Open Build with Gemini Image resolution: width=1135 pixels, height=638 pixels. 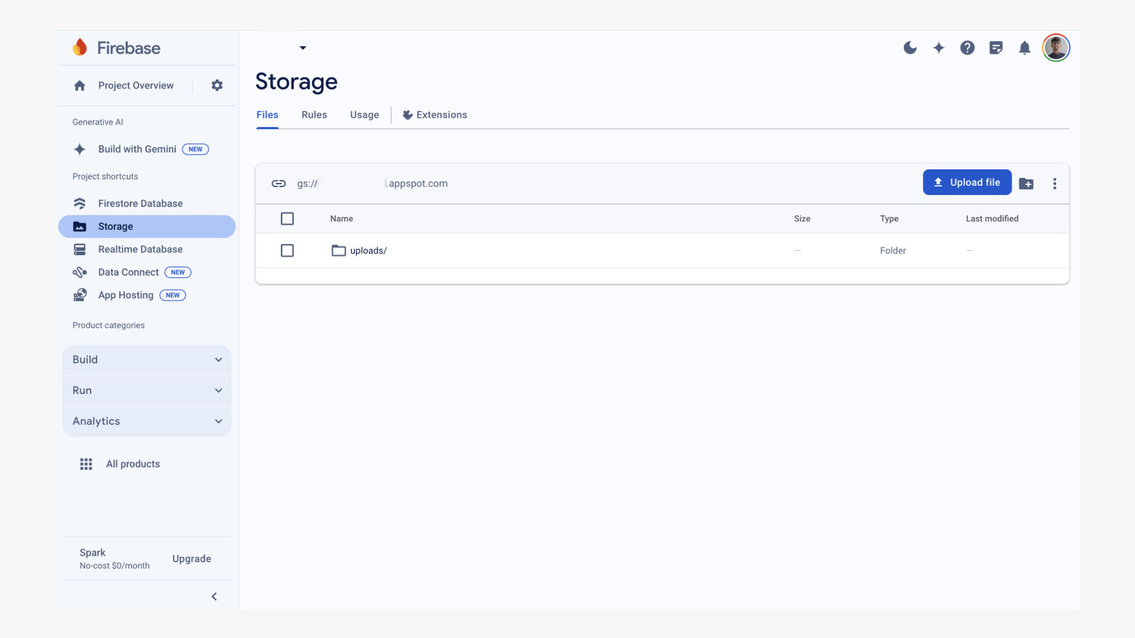pos(137,149)
